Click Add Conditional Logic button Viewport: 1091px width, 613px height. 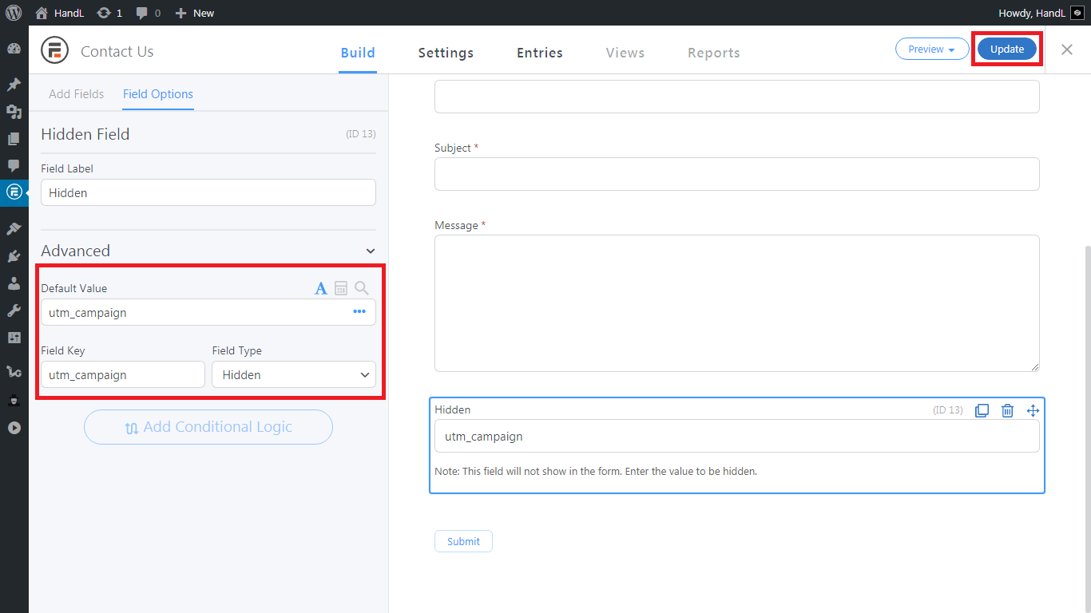[x=208, y=427]
